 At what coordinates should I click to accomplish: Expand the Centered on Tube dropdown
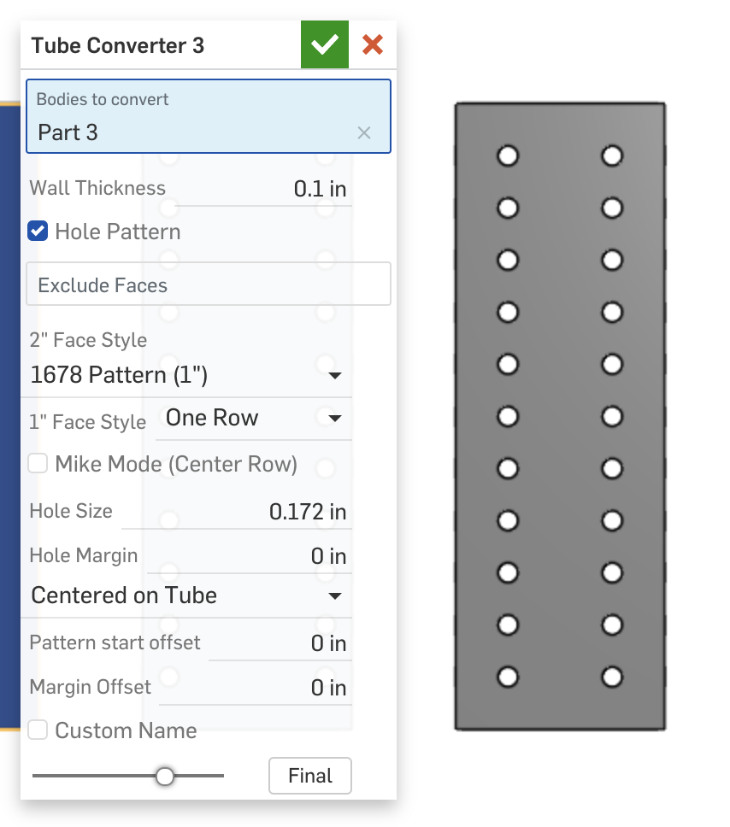(186, 595)
